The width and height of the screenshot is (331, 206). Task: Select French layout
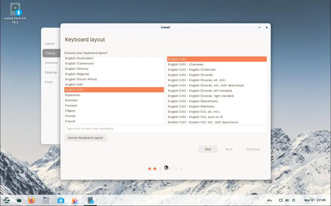(114, 121)
